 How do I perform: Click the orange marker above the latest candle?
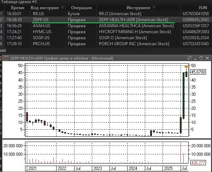point(187,66)
